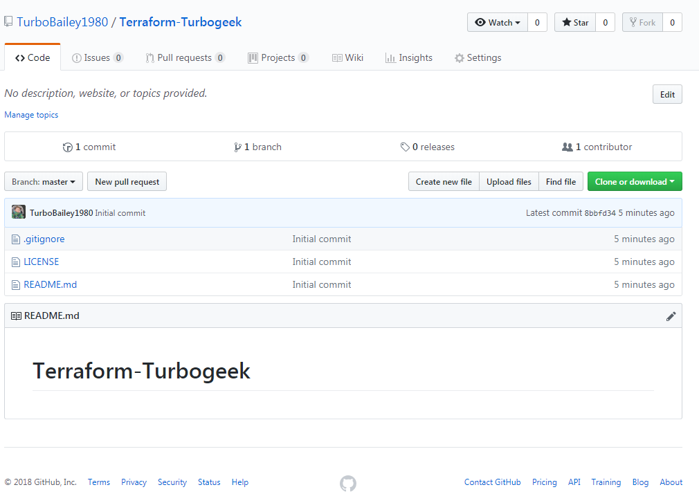The width and height of the screenshot is (699, 494).
Task: View the 1 commit history
Action: pos(89,147)
